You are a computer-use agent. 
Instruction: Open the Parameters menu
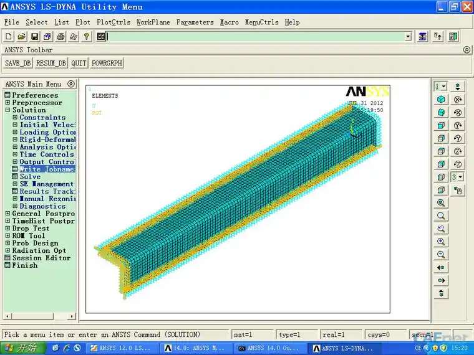click(195, 22)
